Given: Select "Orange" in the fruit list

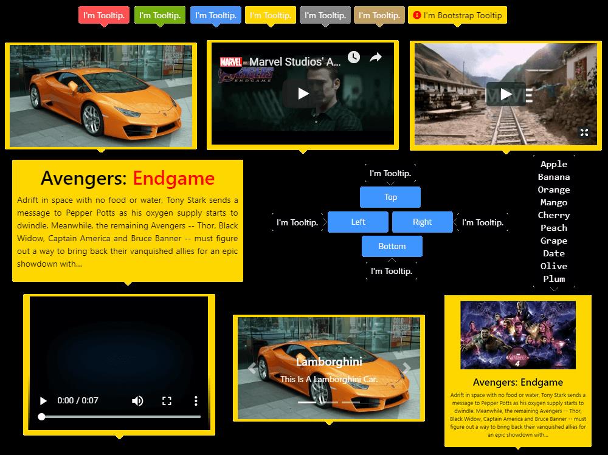Looking at the screenshot, I should click(x=554, y=190).
